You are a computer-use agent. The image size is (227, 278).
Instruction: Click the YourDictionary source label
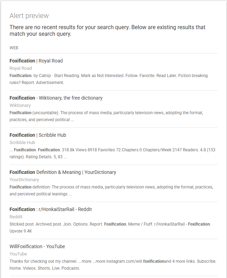24,180
